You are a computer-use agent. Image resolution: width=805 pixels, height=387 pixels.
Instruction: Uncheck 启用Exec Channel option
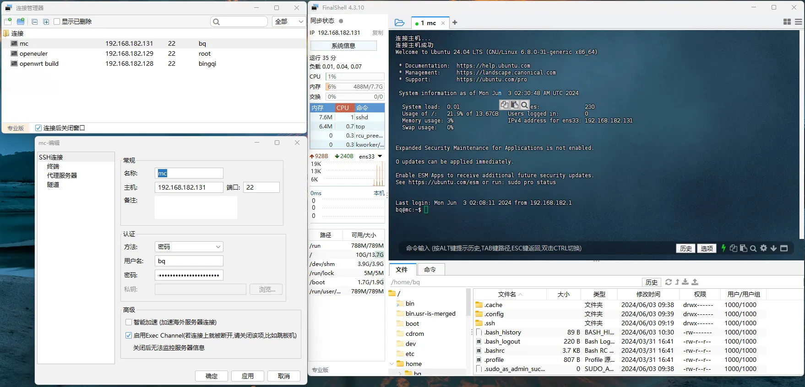(x=129, y=335)
